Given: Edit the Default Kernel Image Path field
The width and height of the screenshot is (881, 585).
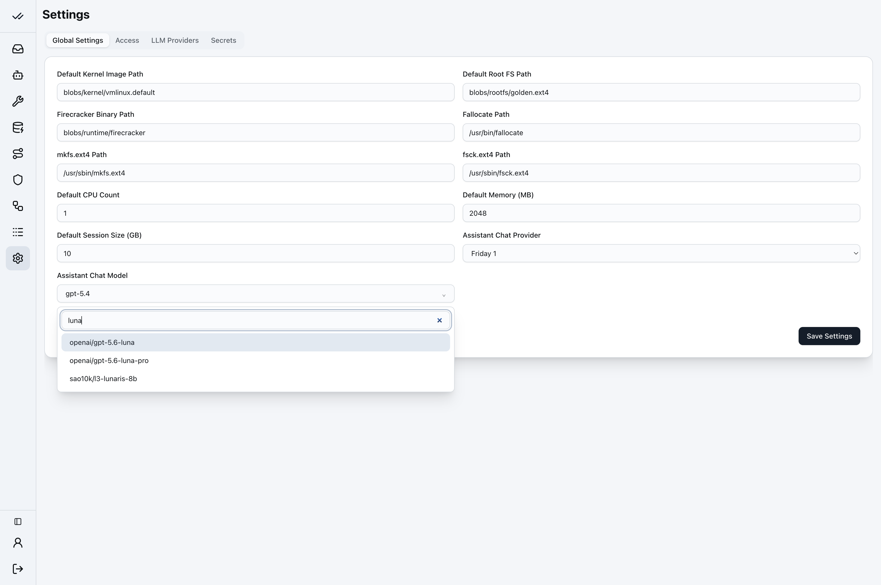Looking at the screenshot, I should pos(256,92).
